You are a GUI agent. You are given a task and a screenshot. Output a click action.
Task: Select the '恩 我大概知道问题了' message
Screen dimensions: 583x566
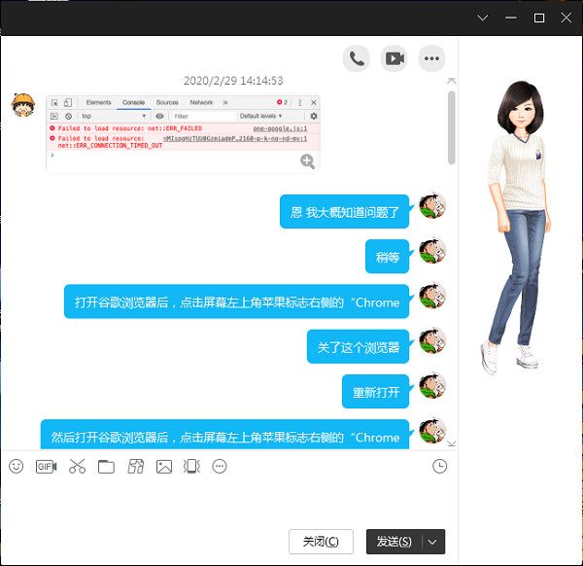[x=344, y=212]
